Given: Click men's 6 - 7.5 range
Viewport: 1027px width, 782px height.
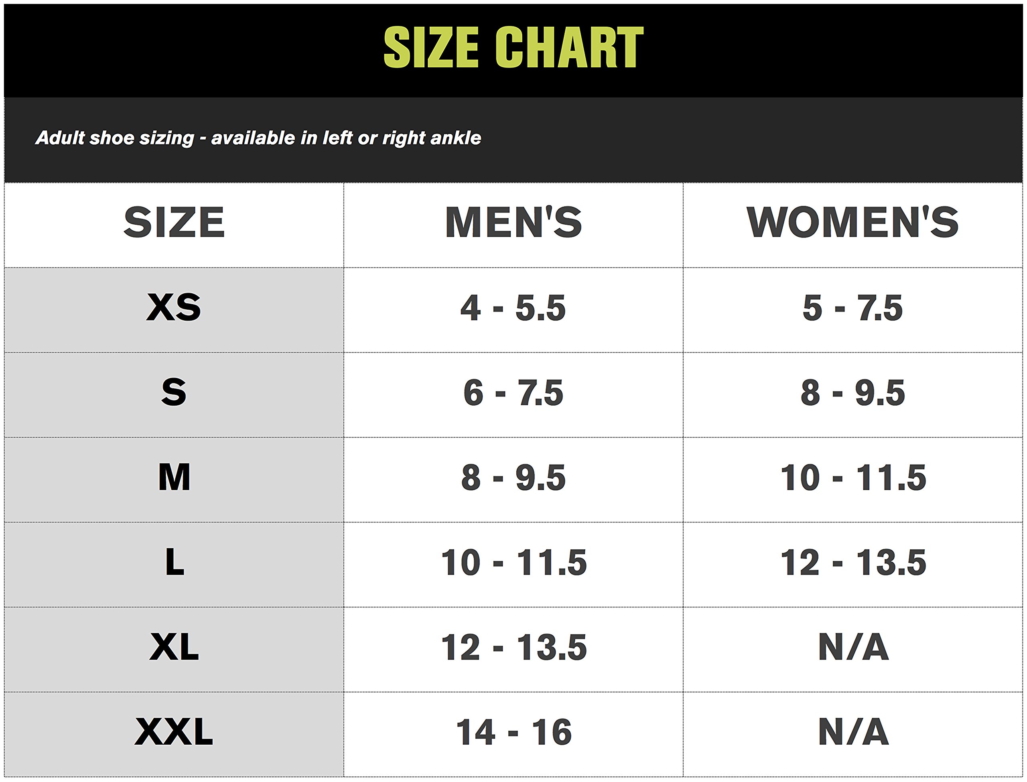Looking at the screenshot, I should (513, 392).
